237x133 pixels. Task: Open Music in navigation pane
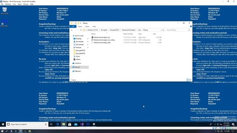(78, 57)
